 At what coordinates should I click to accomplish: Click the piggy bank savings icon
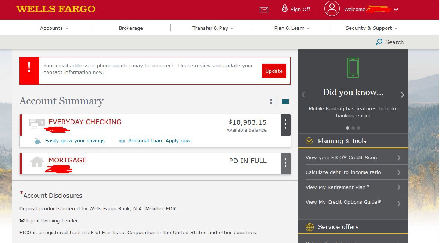pyautogui.click(x=37, y=141)
